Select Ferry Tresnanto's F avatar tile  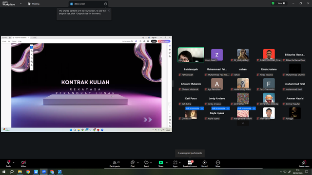269,84
